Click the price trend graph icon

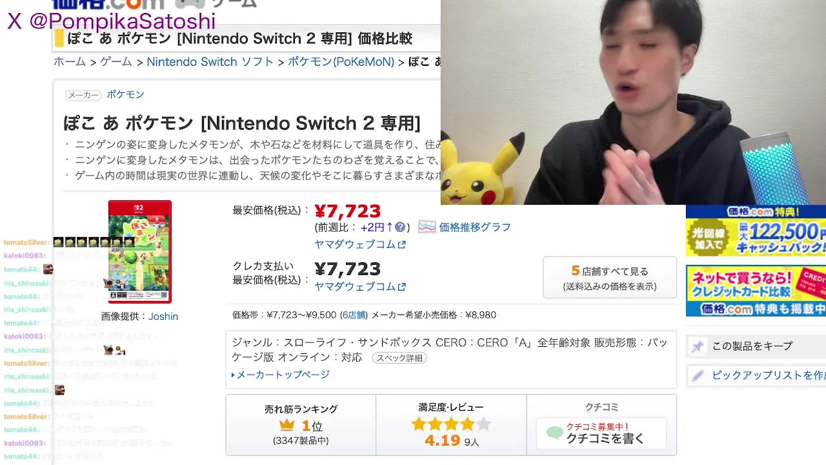(427, 227)
